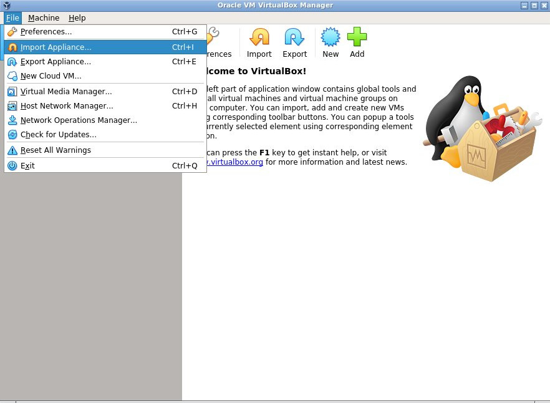Screen dimensions: 550x403
Task: Close the VirtualBox Manager window
Action: [x=544, y=6]
